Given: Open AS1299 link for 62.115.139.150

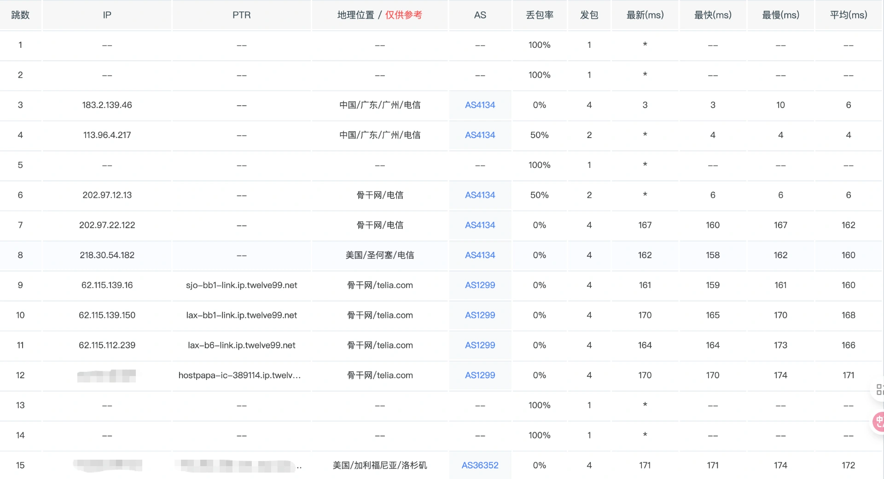Looking at the screenshot, I should click(480, 315).
